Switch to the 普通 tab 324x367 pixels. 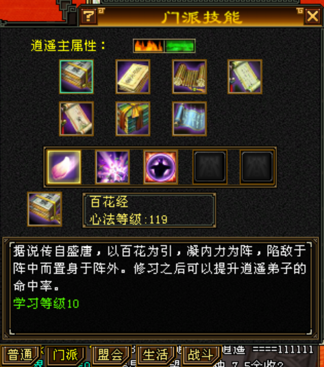pos(20,355)
